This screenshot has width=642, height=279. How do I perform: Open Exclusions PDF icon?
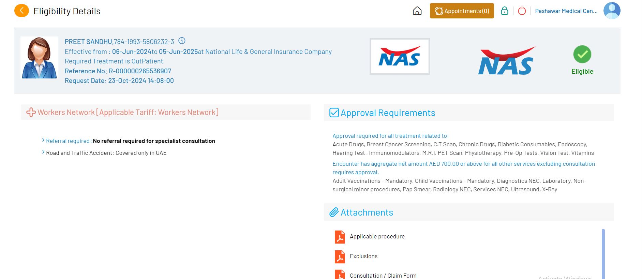tap(340, 256)
